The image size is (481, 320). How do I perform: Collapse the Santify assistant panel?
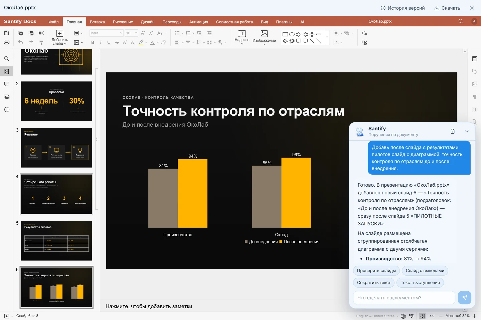coord(467,131)
